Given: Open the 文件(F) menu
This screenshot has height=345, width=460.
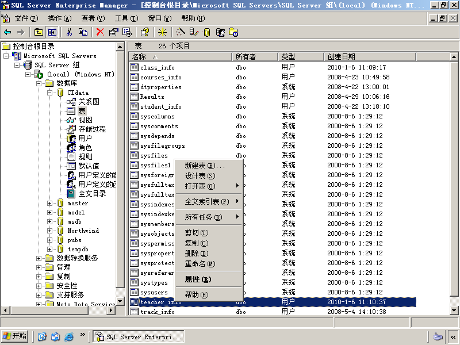Looking at the screenshot, I should pyautogui.click(x=26, y=18).
